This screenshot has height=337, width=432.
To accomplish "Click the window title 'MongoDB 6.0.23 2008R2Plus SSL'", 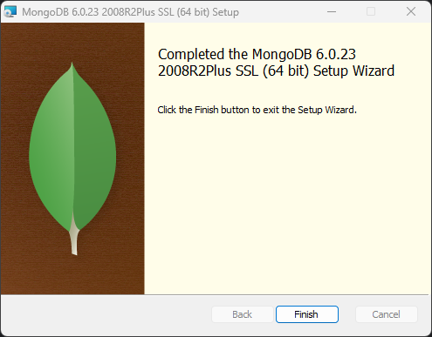I will (130, 12).
